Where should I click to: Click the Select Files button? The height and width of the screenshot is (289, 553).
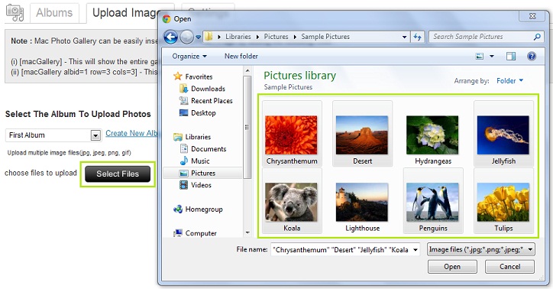[x=118, y=174]
